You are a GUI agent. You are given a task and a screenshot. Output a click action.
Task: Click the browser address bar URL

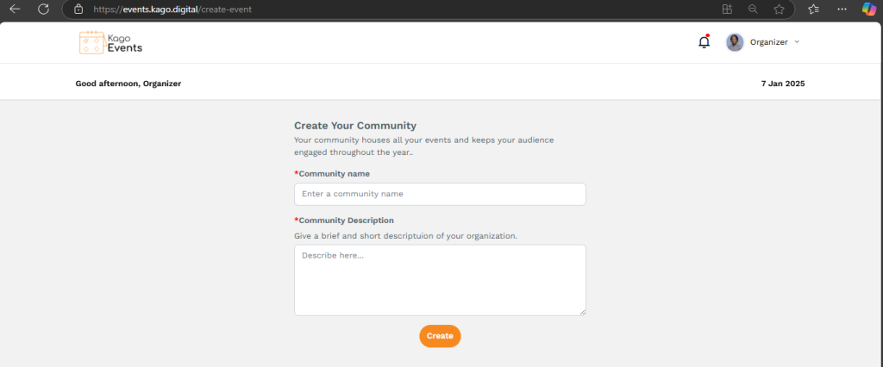(x=172, y=9)
